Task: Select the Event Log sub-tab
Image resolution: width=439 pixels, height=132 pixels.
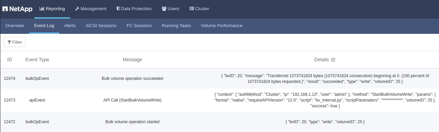Action: (x=44, y=26)
